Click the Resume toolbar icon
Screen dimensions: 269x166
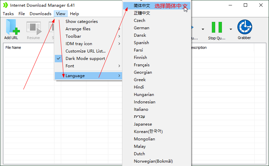click(x=33, y=30)
